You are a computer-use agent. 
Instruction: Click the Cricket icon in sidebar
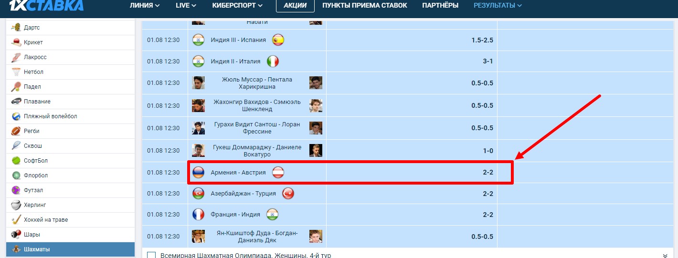coord(16,42)
